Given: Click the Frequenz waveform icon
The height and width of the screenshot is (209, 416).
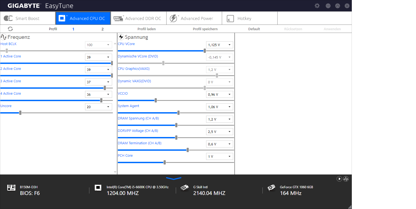Looking at the screenshot, I should coord(4,37).
